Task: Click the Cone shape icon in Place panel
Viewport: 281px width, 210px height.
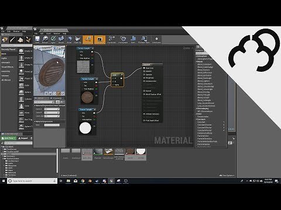Action: click(21, 106)
